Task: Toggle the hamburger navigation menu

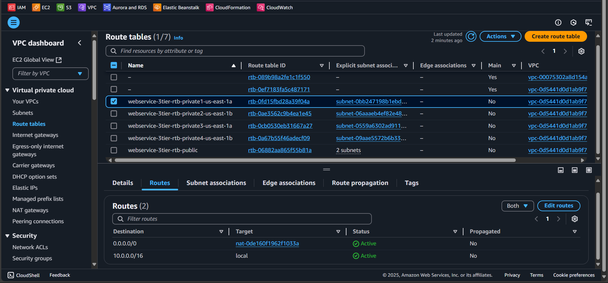Action: (x=14, y=22)
